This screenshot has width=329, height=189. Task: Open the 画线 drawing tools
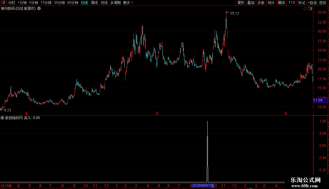(x=281, y=3)
